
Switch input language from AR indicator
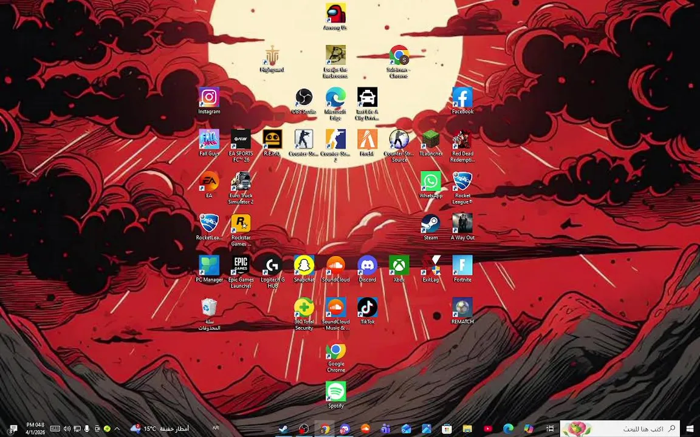coord(216,428)
